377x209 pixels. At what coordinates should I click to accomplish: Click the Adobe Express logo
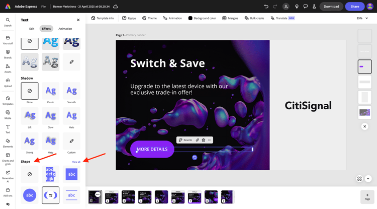click(8, 7)
